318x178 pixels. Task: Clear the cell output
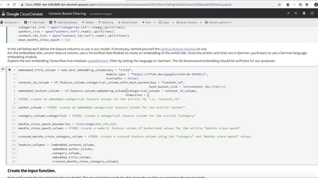(x=164, y=22)
